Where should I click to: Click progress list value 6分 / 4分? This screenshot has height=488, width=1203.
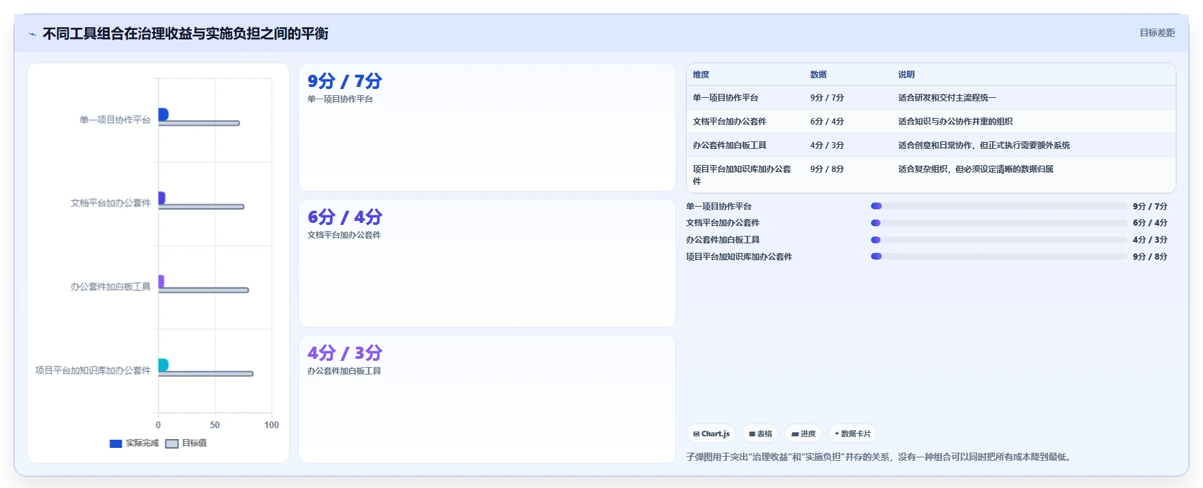(1150, 223)
